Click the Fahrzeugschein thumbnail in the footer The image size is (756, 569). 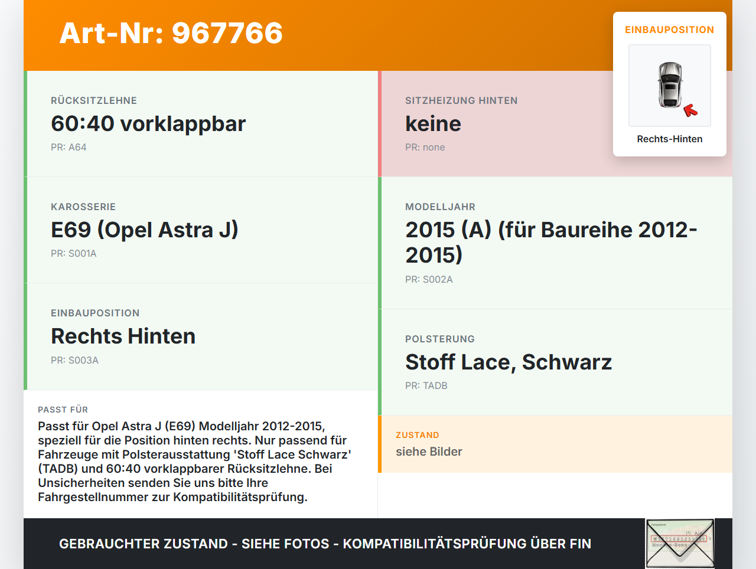point(680,542)
